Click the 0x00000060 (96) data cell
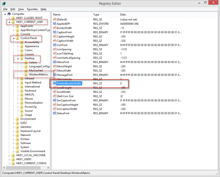This screenshot has height=177, width=220. (x=129, y=24)
